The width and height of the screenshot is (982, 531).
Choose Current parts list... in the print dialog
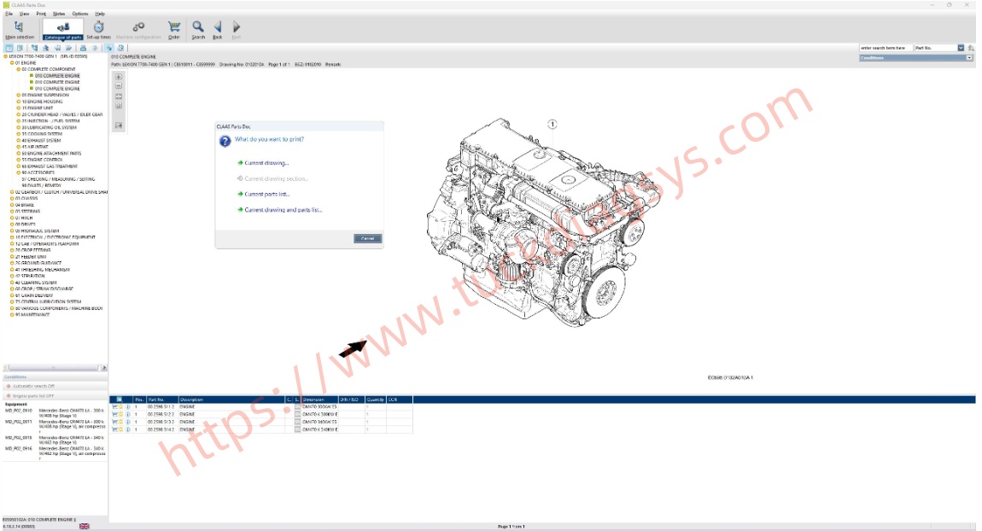(264, 194)
